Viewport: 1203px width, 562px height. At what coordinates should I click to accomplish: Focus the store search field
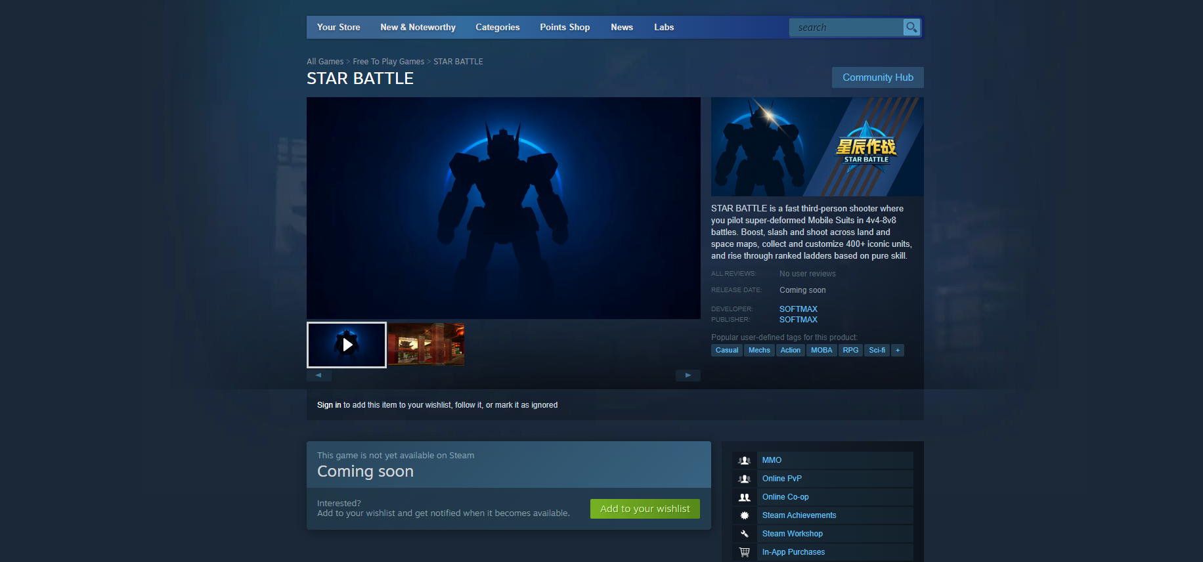[846, 27]
